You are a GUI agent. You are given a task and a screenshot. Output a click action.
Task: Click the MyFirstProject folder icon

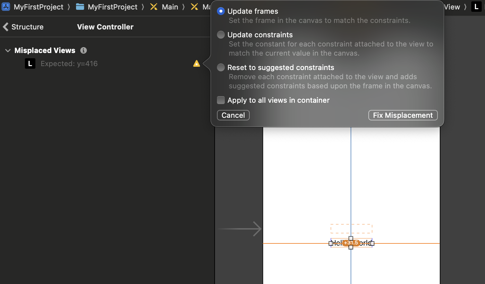click(x=80, y=7)
